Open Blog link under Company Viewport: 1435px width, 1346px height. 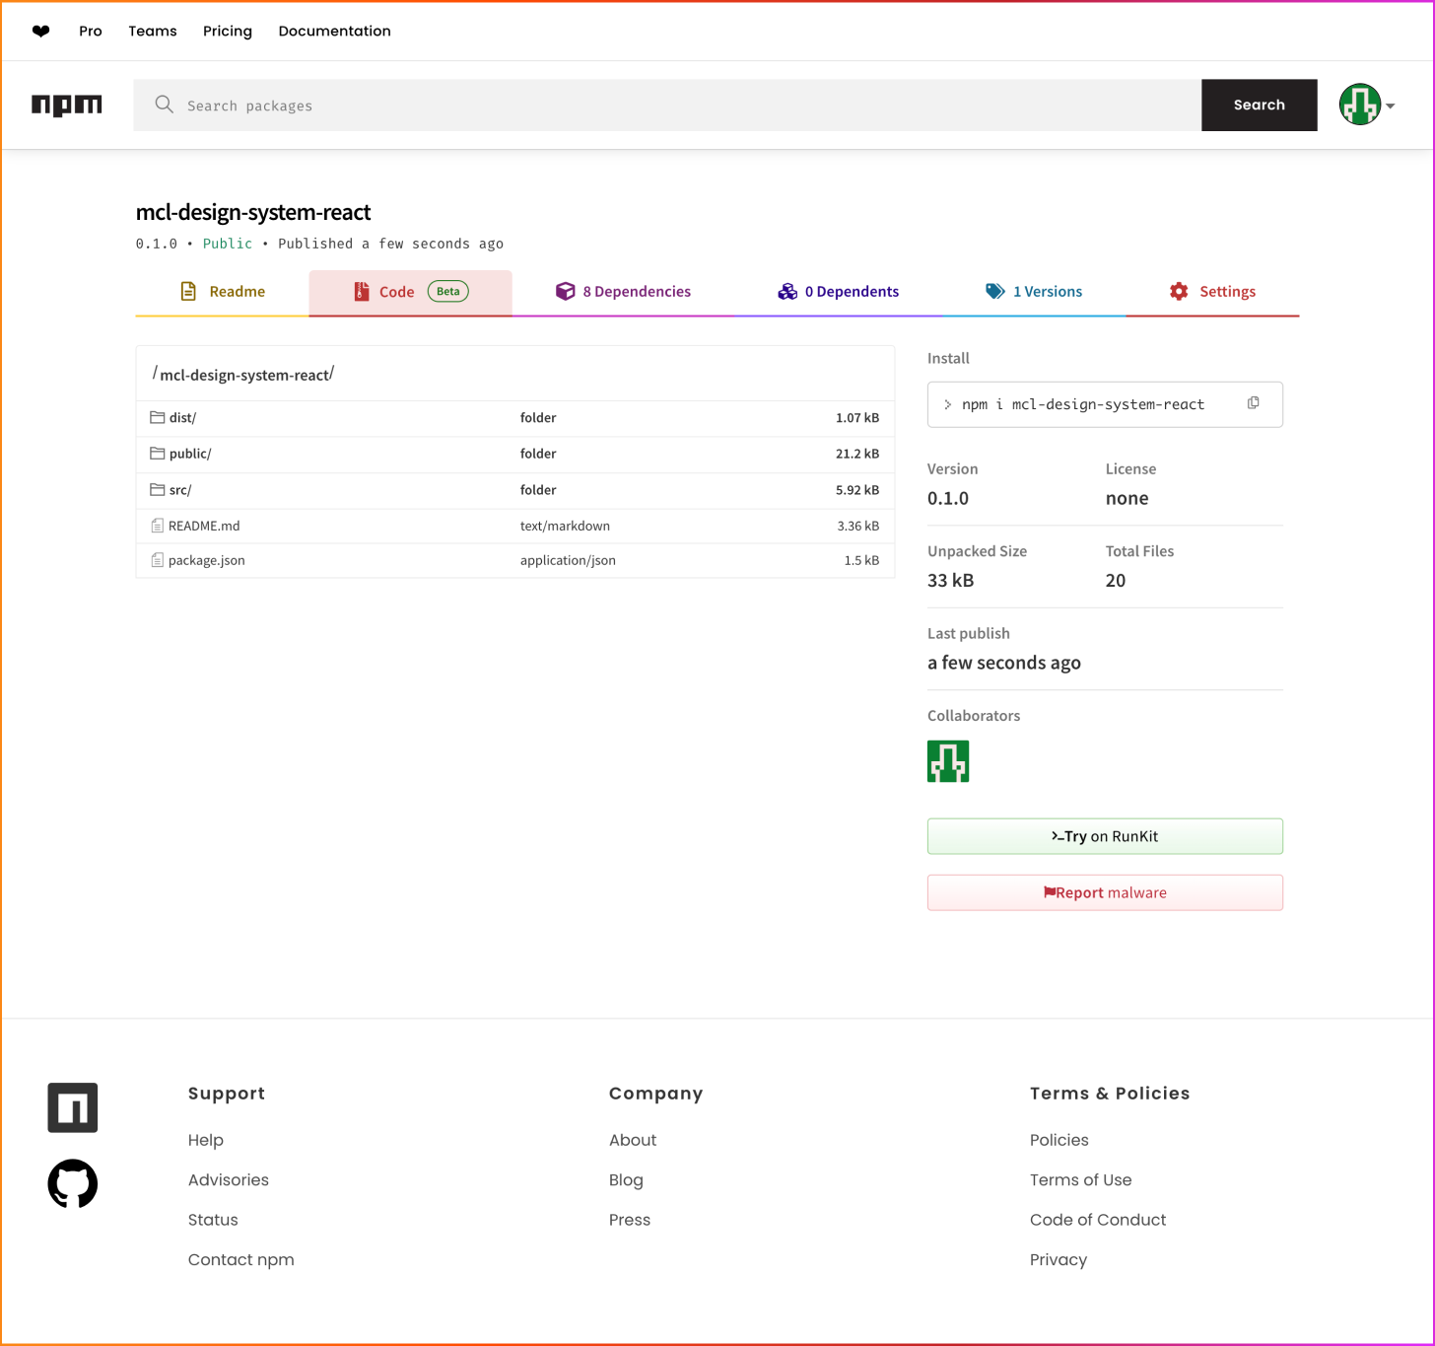(626, 1179)
